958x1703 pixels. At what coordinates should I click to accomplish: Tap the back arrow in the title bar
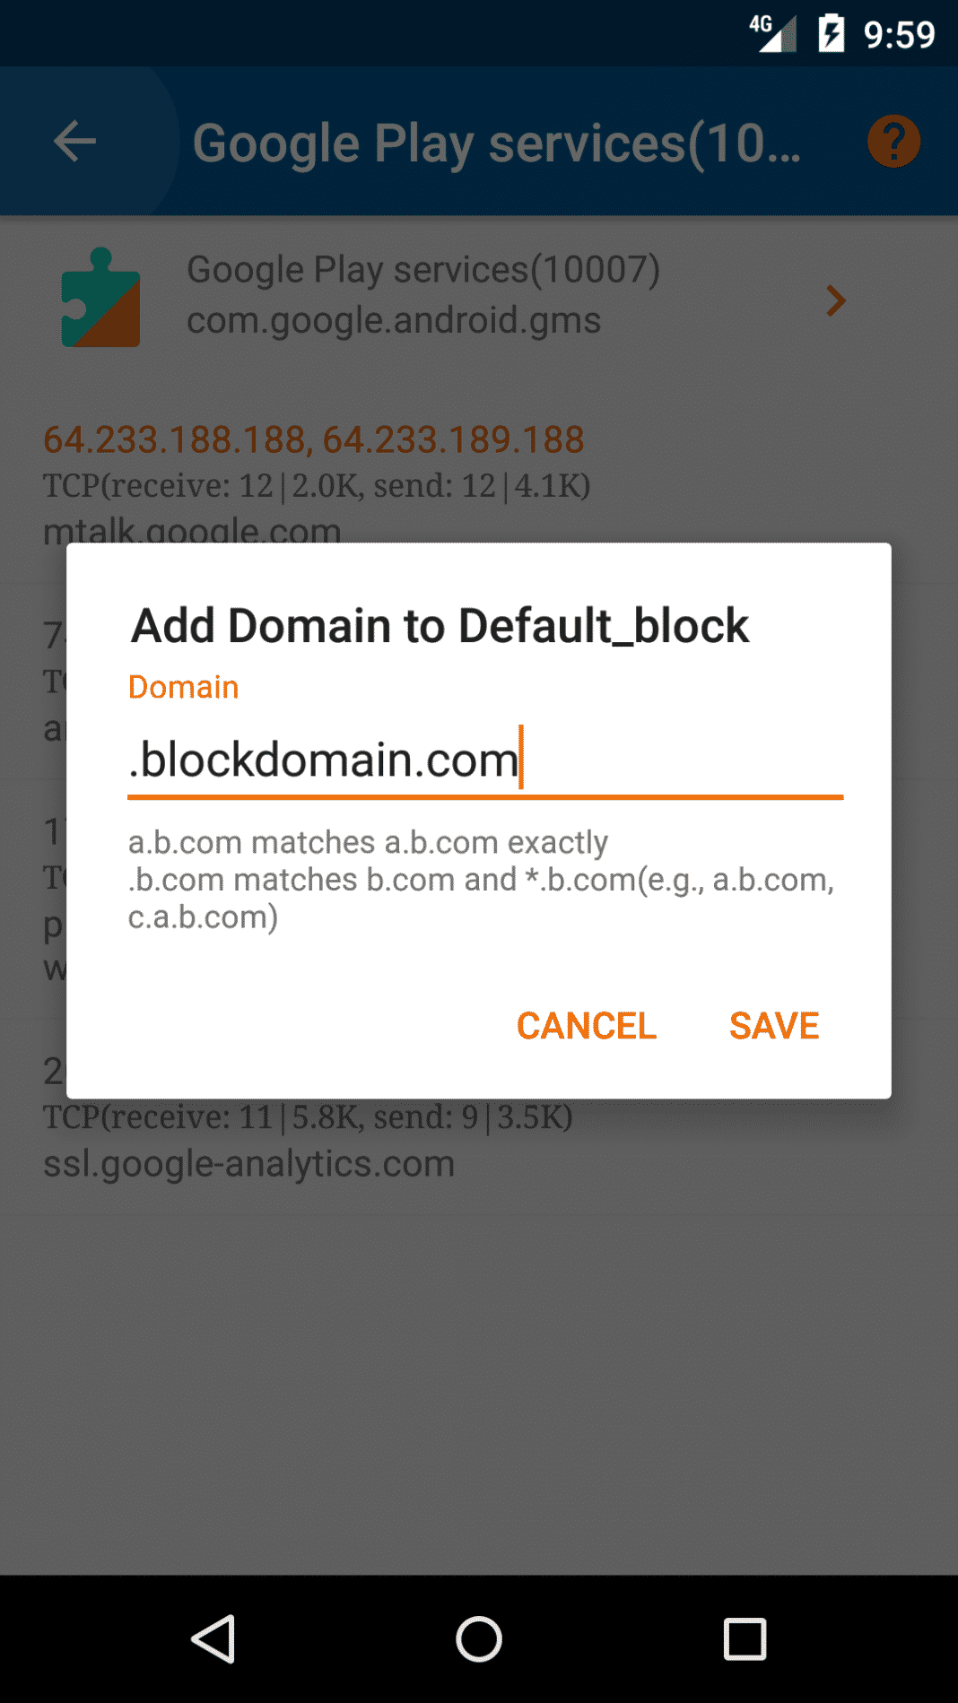click(x=74, y=141)
